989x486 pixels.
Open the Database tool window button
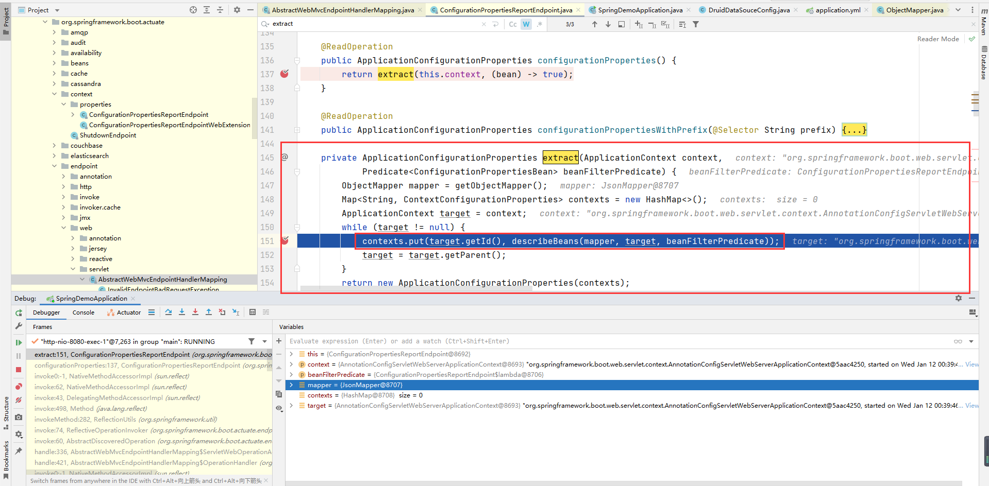(x=983, y=63)
